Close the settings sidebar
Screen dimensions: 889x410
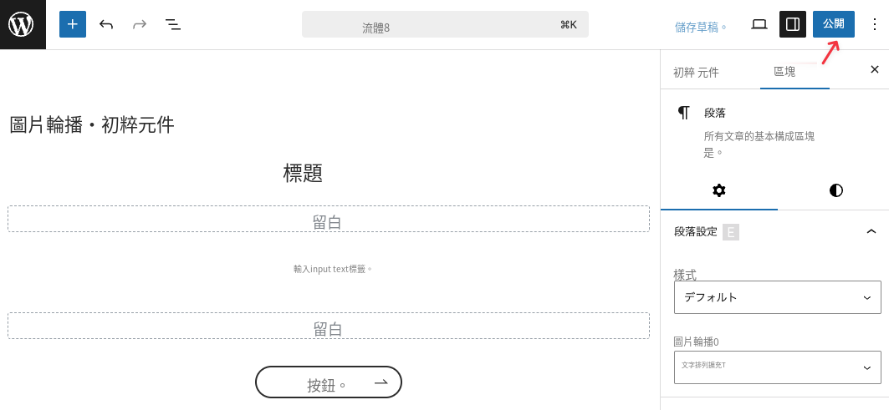coord(875,69)
